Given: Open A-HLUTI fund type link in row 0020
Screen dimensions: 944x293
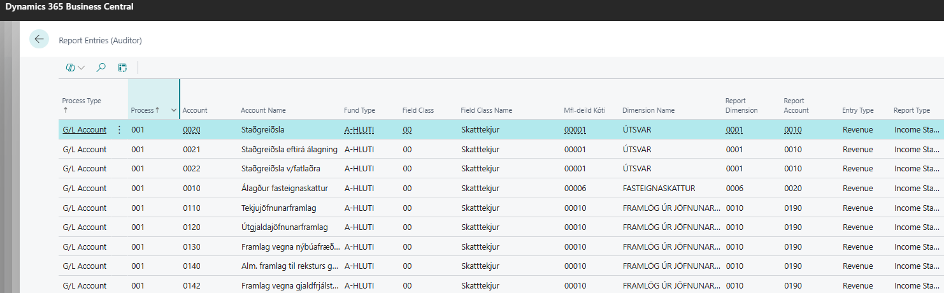Looking at the screenshot, I should pyautogui.click(x=359, y=130).
